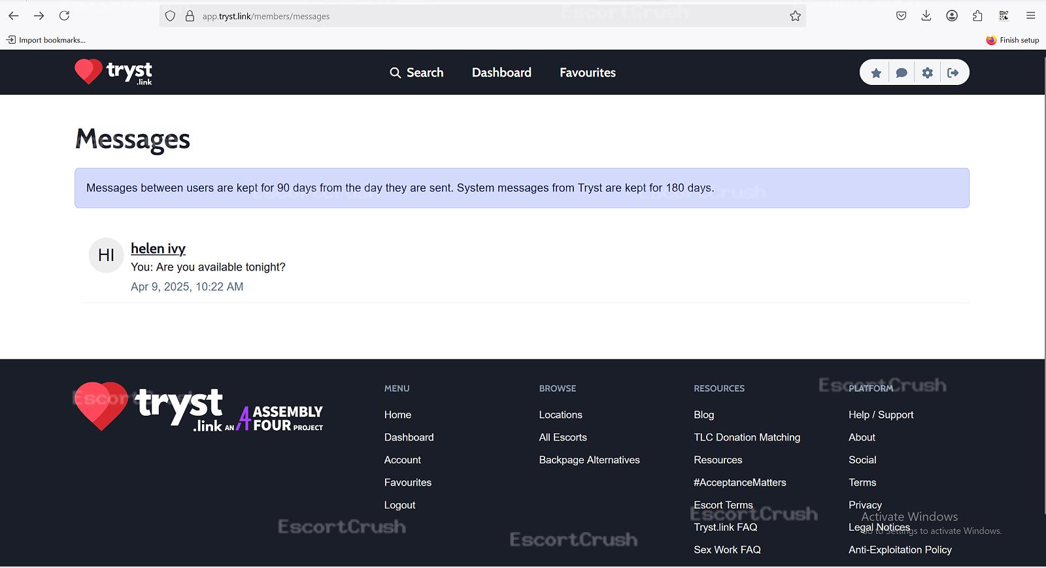View site security via the padlock icon
1046x568 pixels.
pos(190,16)
